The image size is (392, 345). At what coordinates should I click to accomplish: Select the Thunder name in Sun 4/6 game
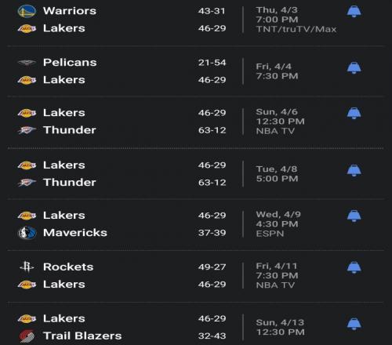70,130
